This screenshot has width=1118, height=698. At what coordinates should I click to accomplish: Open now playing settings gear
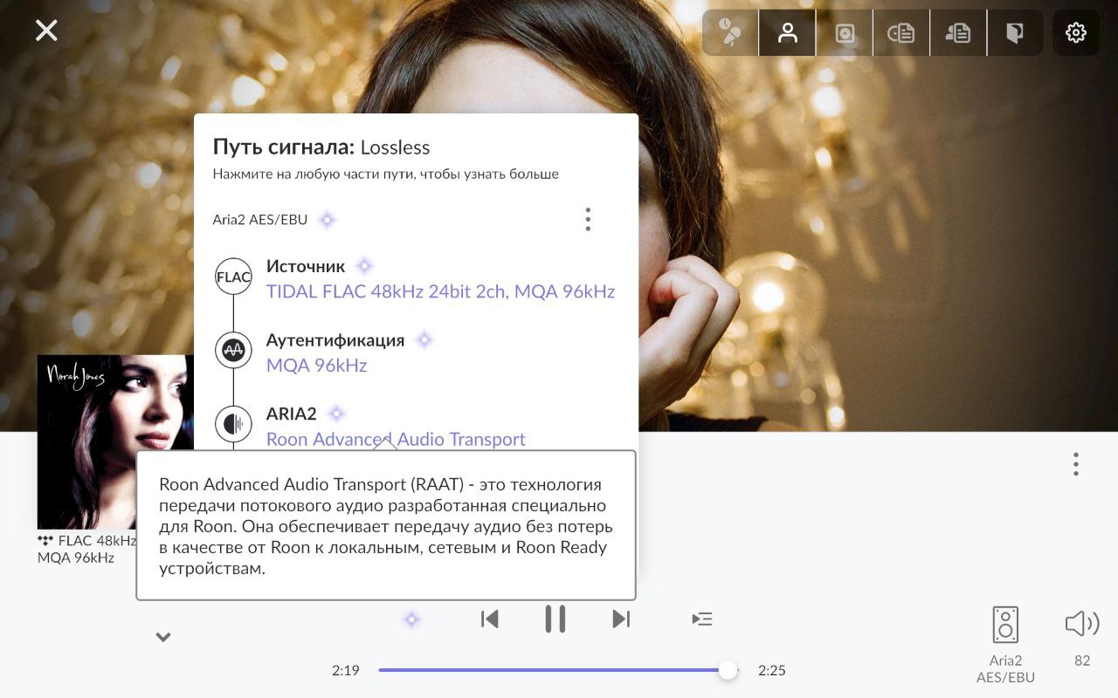pyautogui.click(x=1076, y=33)
